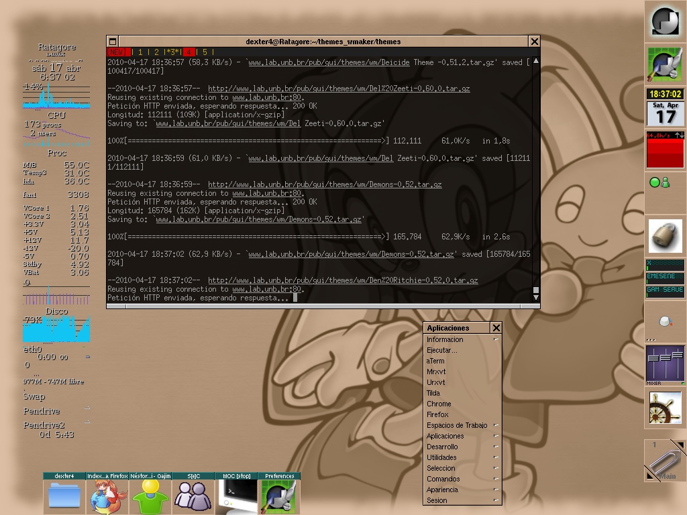Screen dimensions: 687x515
Task: Open the dexter4 folder icon in taskbar
Action: coord(64,493)
